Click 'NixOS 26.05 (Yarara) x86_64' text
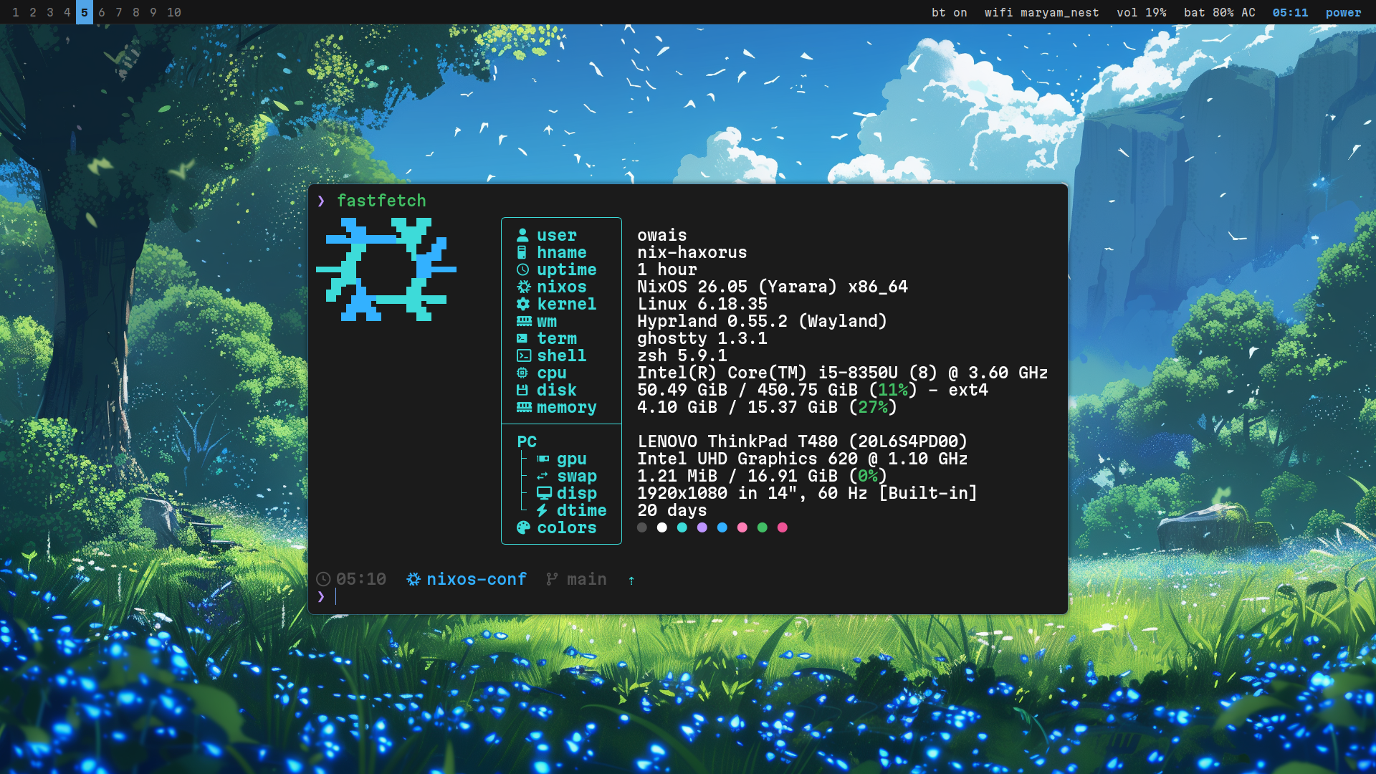1376x774 pixels. click(773, 287)
